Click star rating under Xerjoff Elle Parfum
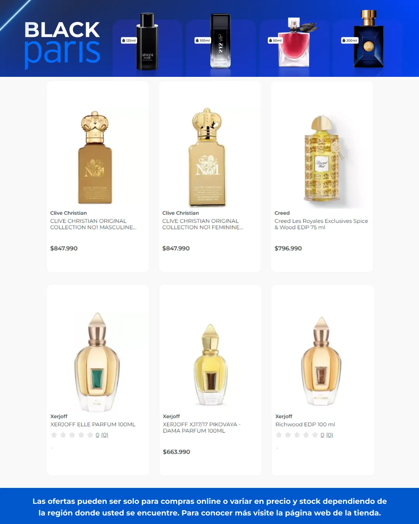The height and width of the screenshot is (524, 419). tap(72, 435)
